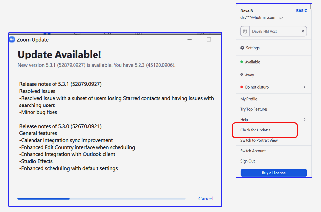Clear the DaveB HM Acct status text
321x212 pixels.
(303, 31)
